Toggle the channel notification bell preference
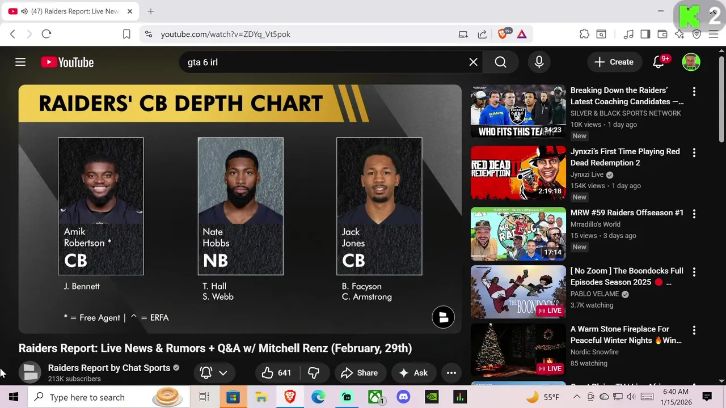 pyautogui.click(x=206, y=373)
